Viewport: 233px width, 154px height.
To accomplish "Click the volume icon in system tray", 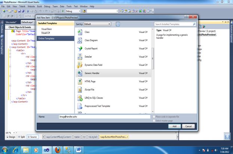I will [x=216, y=150].
